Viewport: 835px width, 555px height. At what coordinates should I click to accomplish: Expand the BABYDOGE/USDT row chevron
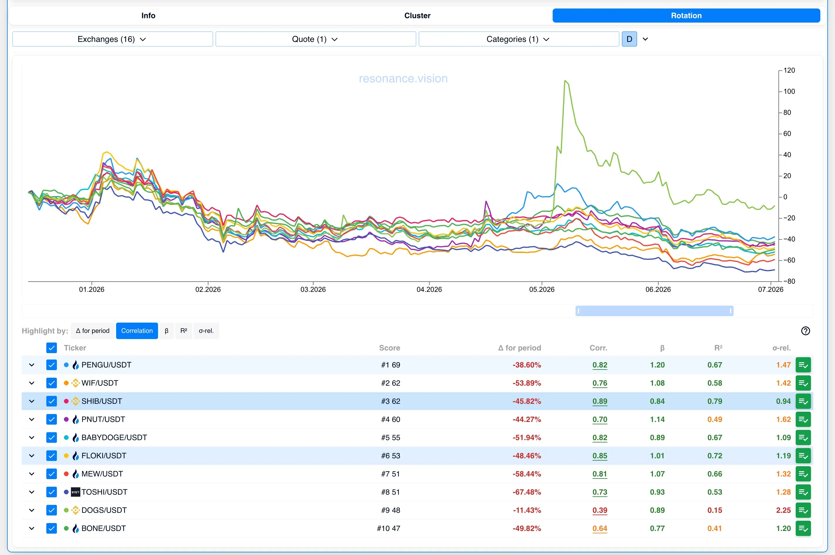coord(31,437)
